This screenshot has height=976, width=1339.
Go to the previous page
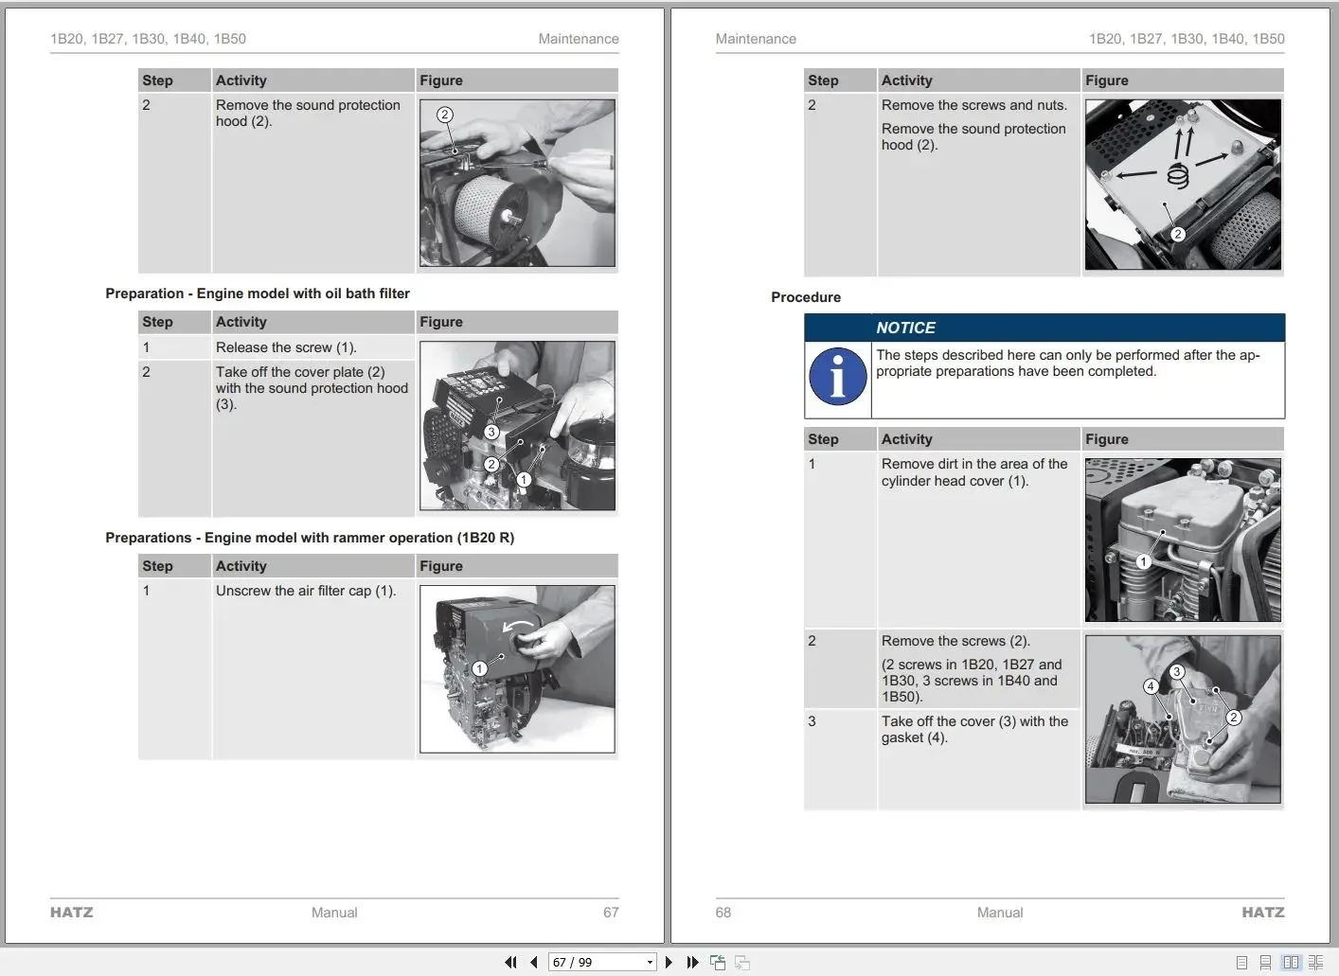[x=533, y=962]
